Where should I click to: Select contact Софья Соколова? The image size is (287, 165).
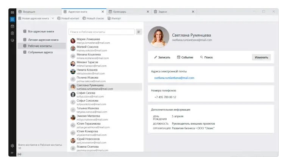click(105, 102)
